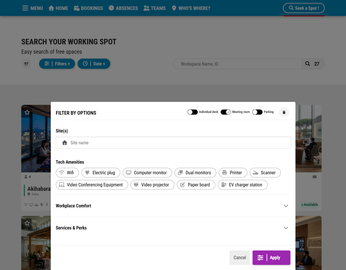This screenshot has width=346, height=270.
Task: Click the purple Apply button
Action: tap(271, 258)
